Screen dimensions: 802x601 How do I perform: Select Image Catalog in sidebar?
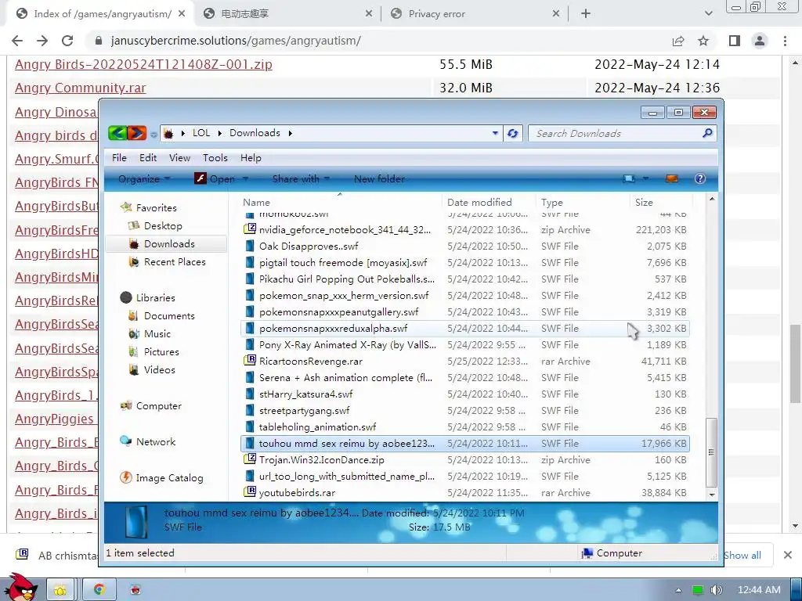(x=169, y=478)
